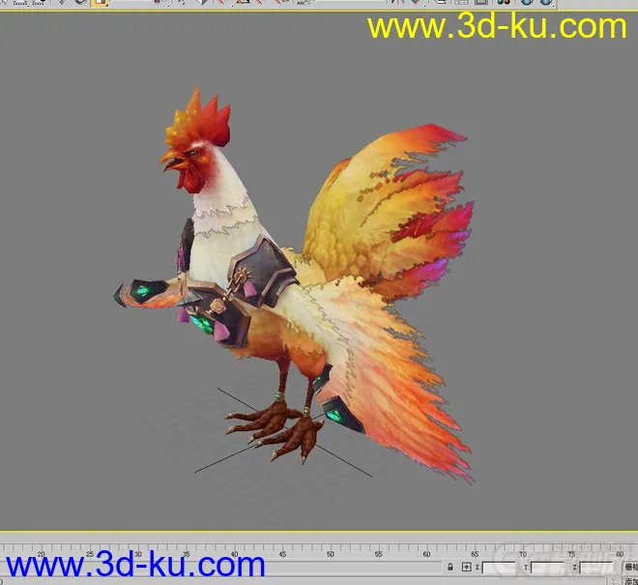Toggle absolute/offset transform type-in mode icon

click(466, 567)
